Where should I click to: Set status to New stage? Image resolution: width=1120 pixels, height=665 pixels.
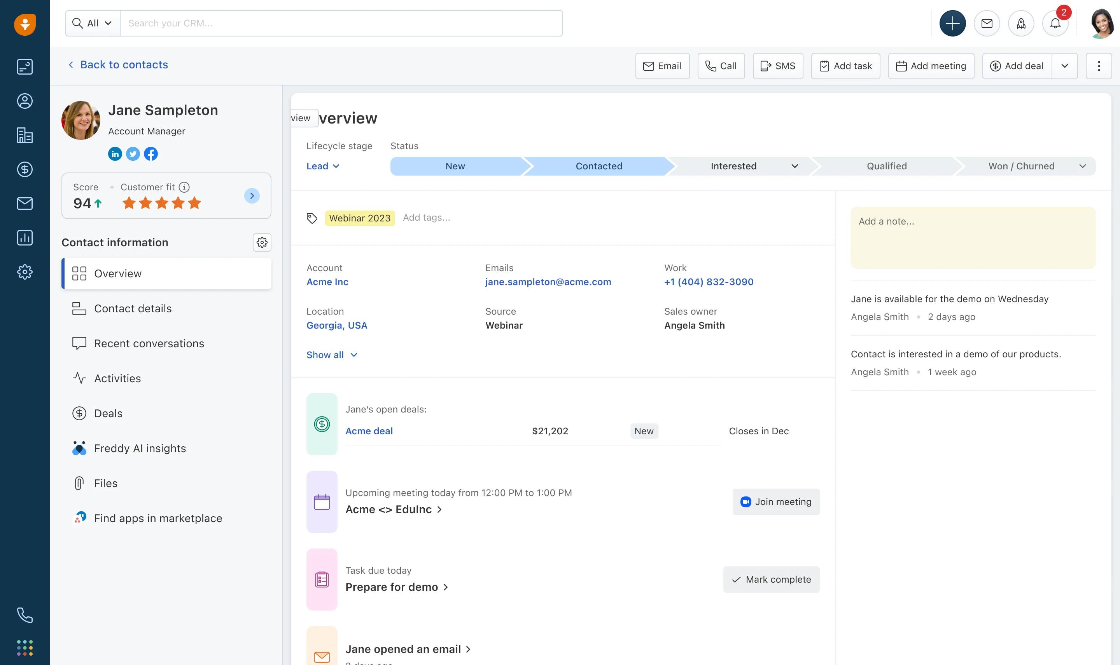click(455, 166)
